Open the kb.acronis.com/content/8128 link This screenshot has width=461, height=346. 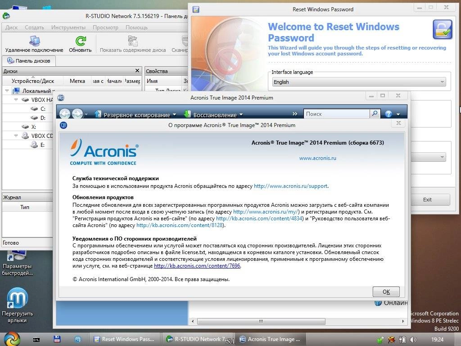point(179,225)
